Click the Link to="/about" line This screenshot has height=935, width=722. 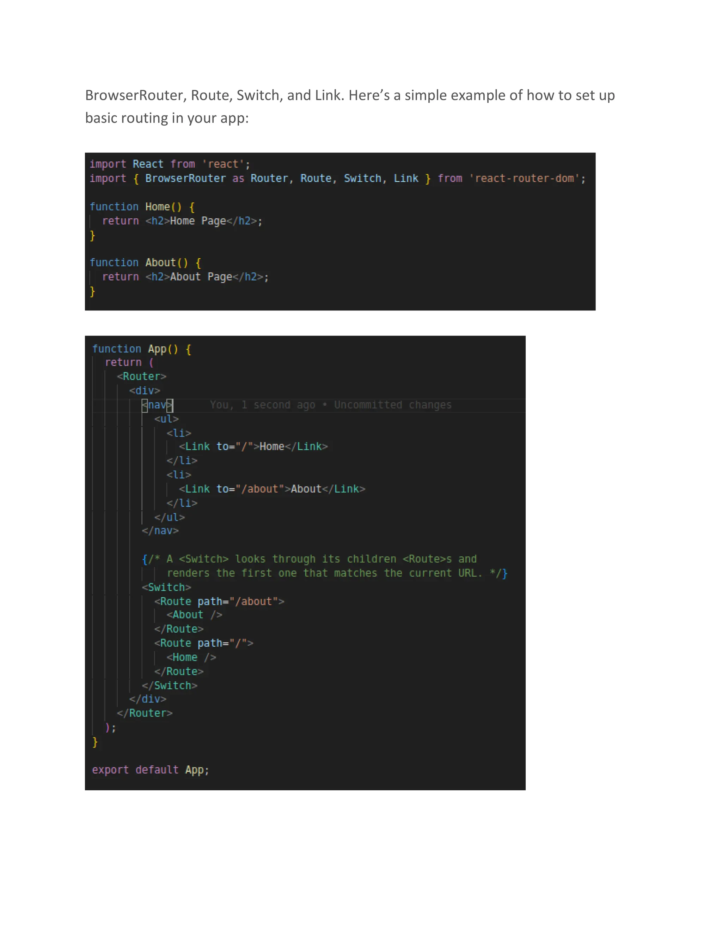click(271, 489)
